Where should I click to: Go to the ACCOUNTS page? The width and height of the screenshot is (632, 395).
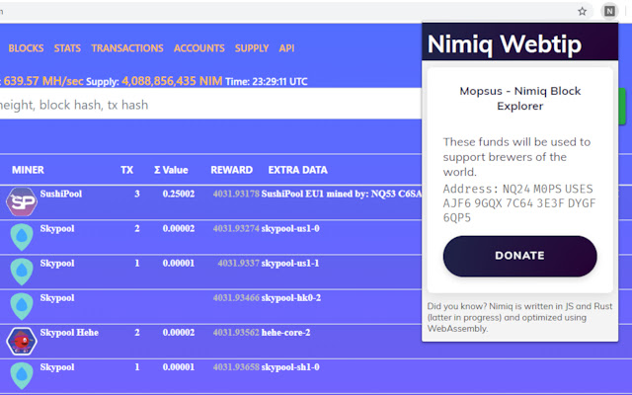[199, 48]
